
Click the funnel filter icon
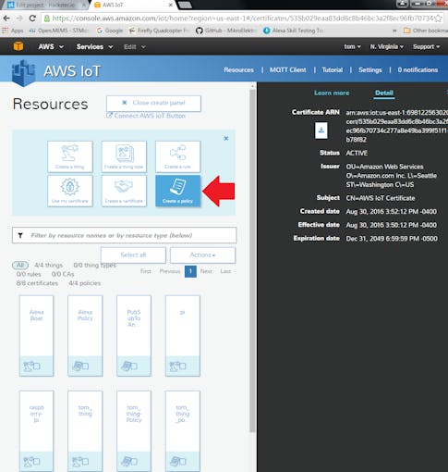coord(20,236)
